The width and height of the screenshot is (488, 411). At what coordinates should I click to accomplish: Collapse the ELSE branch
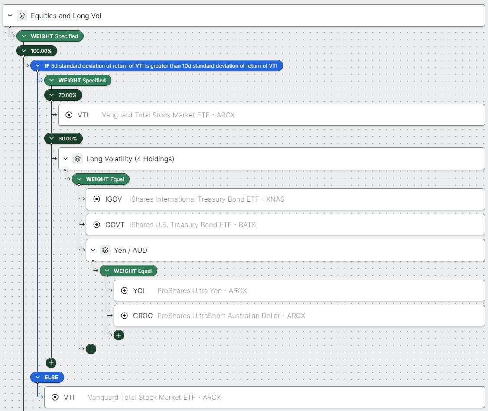38,377
